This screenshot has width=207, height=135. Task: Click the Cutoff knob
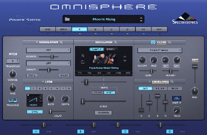(142, 60)
